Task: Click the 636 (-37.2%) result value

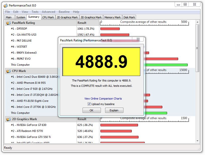Action: pos(85,137)
